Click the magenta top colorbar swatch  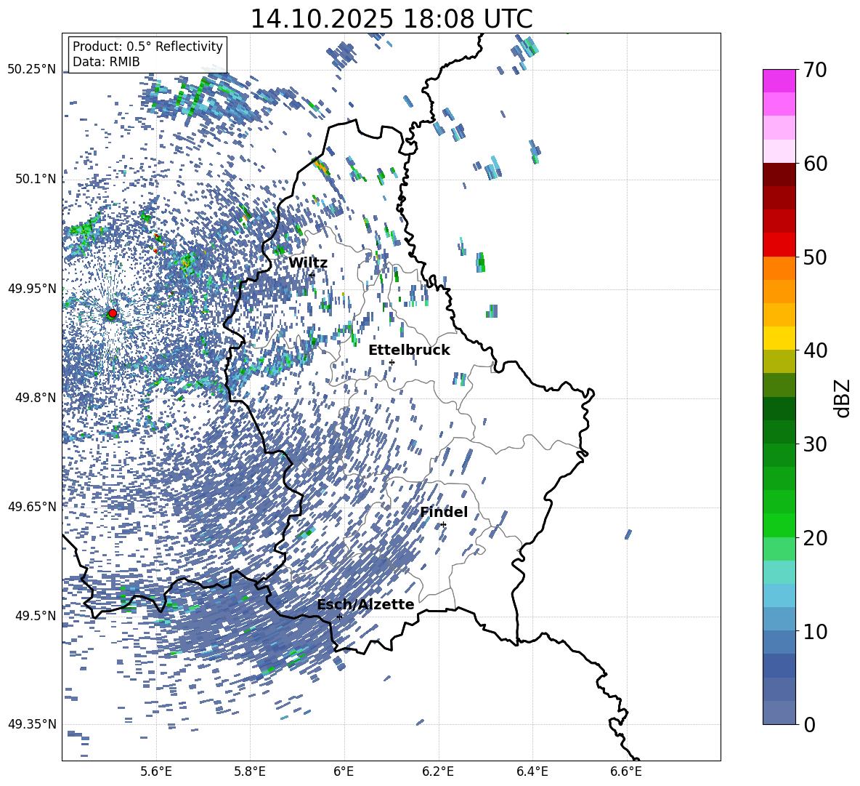[x=779, y=81]
